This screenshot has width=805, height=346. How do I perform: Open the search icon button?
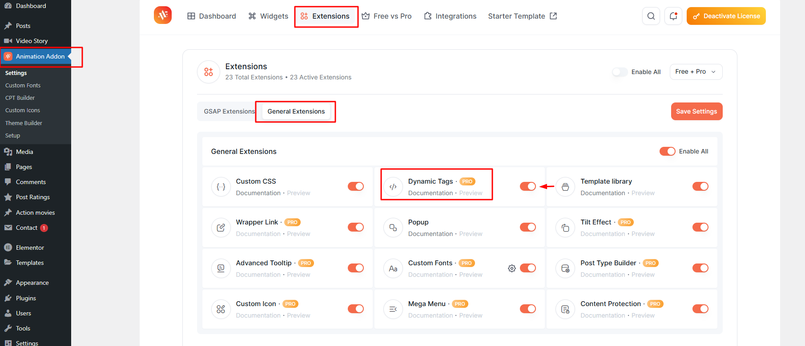(x=651, y=16)
